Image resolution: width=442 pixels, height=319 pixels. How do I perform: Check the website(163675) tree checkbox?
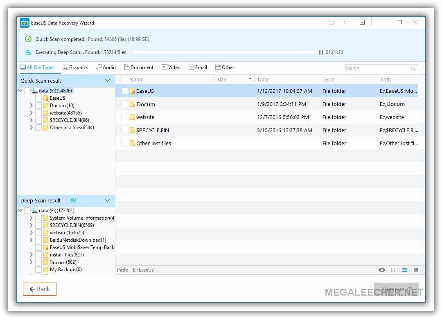tap(38, 233)
